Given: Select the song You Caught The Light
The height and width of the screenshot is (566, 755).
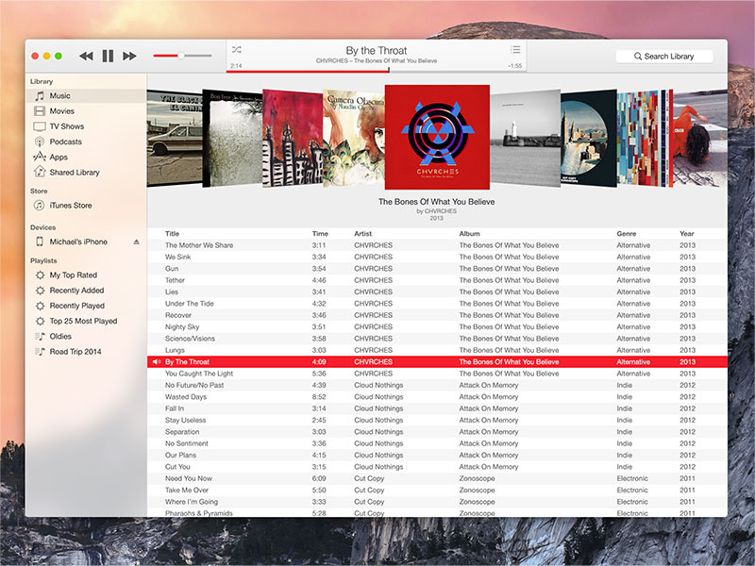Looking at the screenshot, I should tap(437, 374).
